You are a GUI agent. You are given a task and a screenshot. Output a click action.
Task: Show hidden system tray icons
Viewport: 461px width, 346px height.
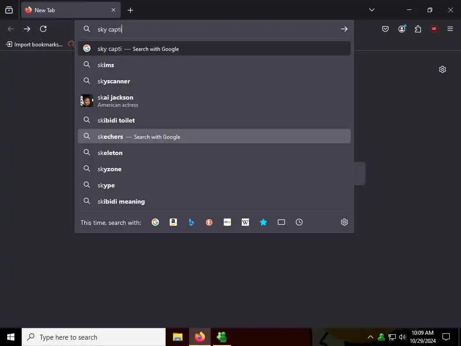point(371,337)
